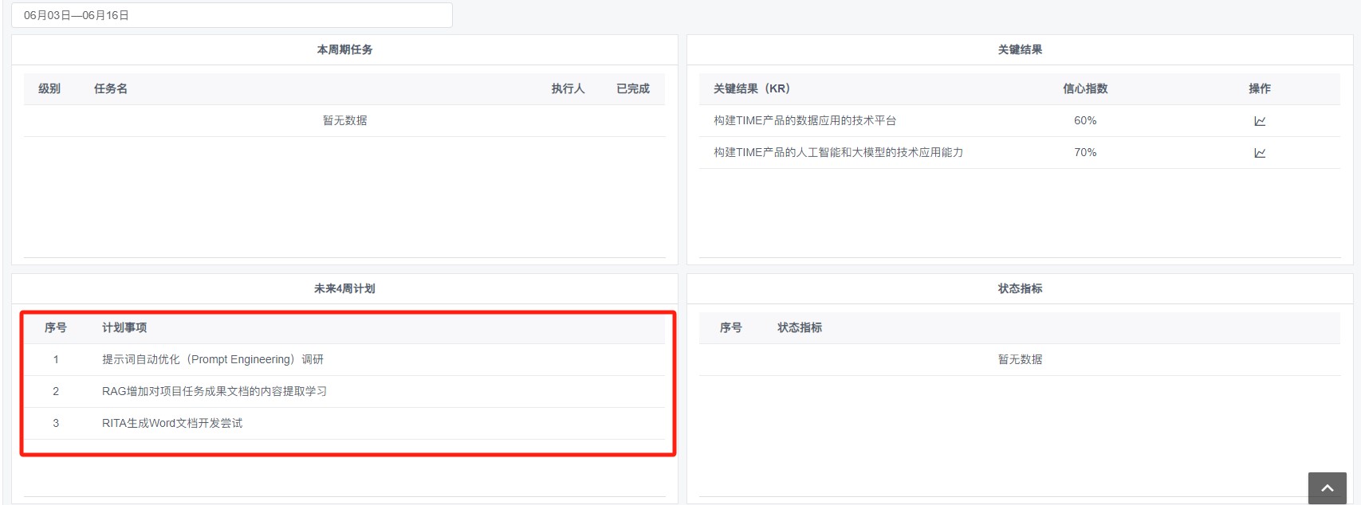
Task: Click 暂无数据 in the 状态指标 table
Action: point(1020,359)
